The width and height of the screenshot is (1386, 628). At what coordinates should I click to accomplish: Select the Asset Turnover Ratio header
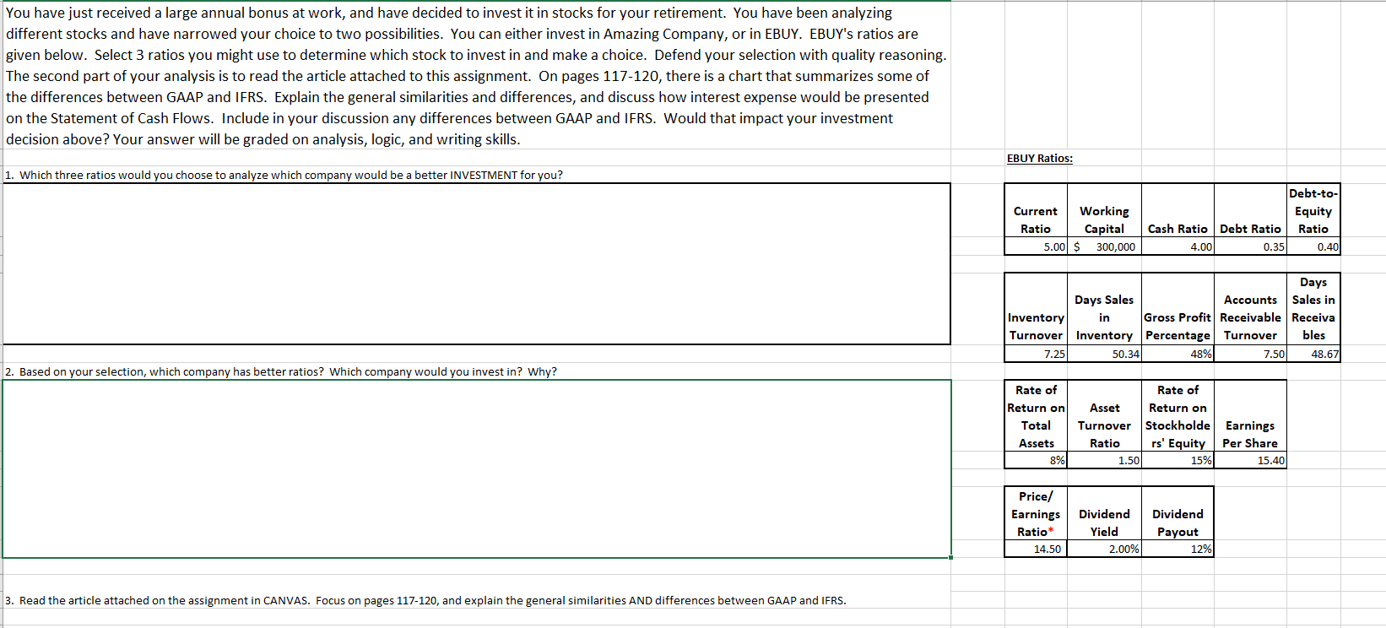pos(1104,416)
